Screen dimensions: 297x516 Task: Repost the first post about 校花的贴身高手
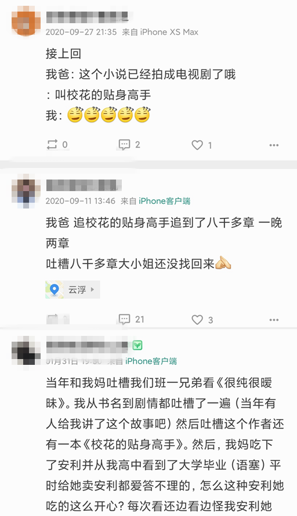tap(57, 144)
